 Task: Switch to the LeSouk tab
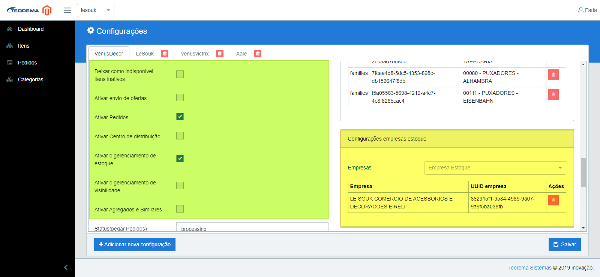point(145,54)
